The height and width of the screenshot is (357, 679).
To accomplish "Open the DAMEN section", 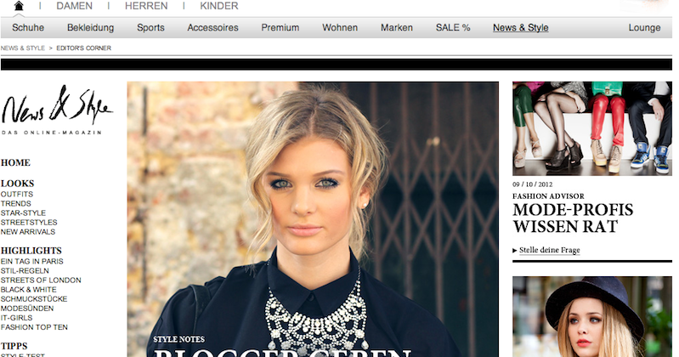I will [x=74, y=6].
